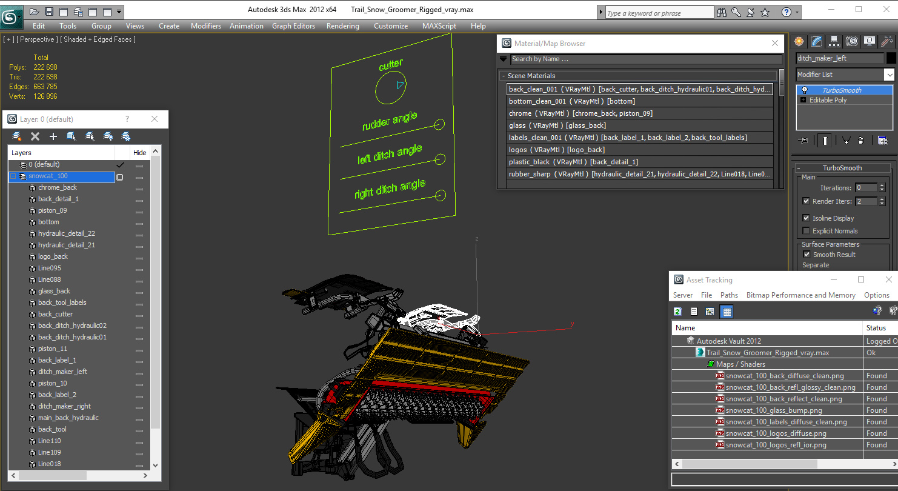Increase Iterations spinner value
The image size is (898, 491).
point(882,185)
